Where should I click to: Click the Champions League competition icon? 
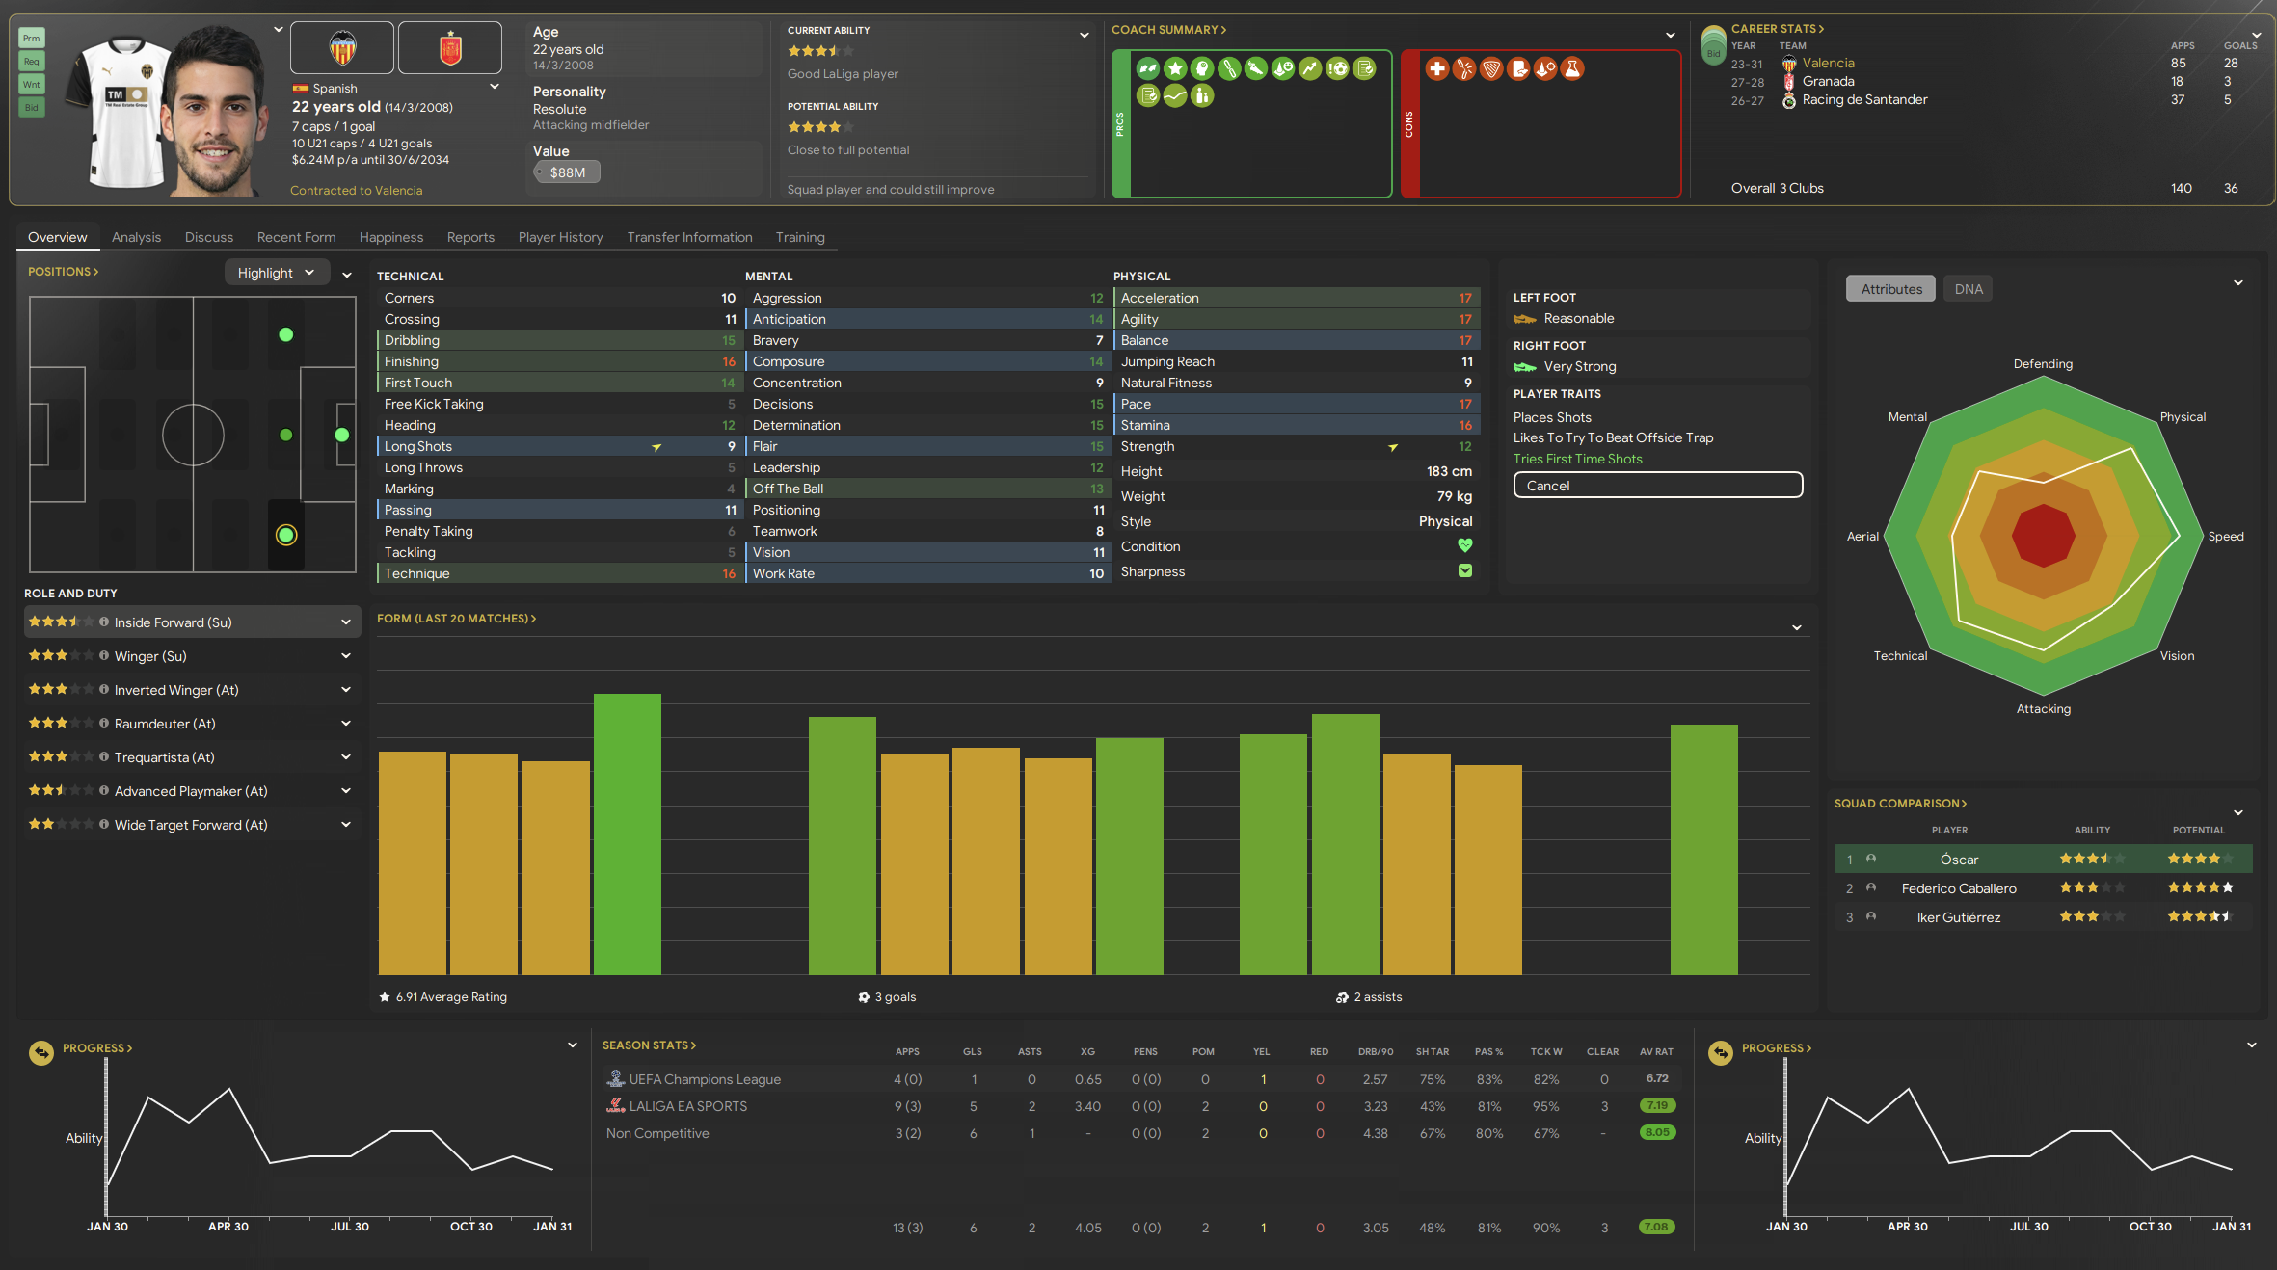point(615,1078)
